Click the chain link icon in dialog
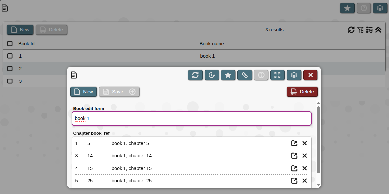Image resolution: width=389 pixels, height=194 pixels. (245, 75)
